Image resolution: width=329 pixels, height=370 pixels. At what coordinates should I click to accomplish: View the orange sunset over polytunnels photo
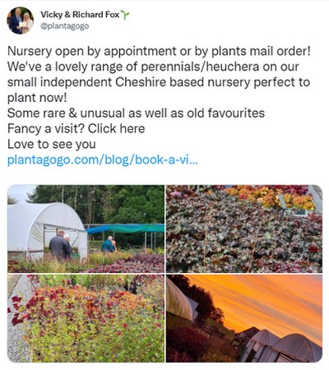pos(244,318)
